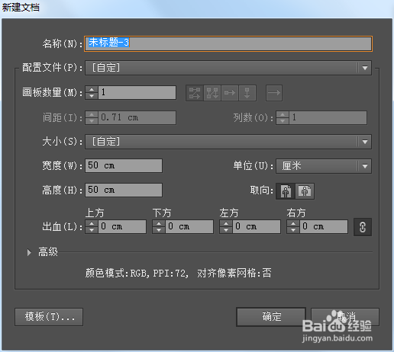This screenshot has width=394, height=352.
Task: Click the 高度 height field
Action: [124, 190]
